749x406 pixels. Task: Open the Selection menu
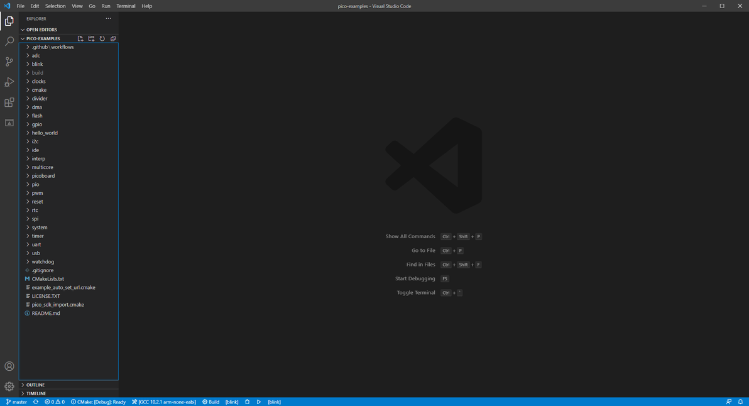pos(55,6)
